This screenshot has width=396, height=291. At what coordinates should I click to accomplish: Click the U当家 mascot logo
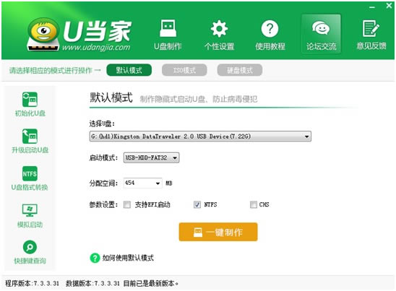[43, 34]
